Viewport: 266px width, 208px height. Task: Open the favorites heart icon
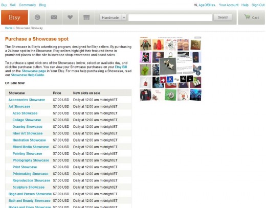pos(70,17)
